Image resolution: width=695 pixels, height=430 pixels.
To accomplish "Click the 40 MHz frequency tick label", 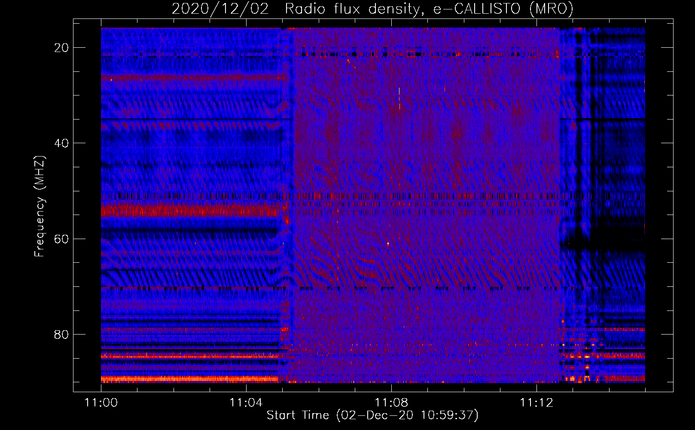I will click(61, 143).
